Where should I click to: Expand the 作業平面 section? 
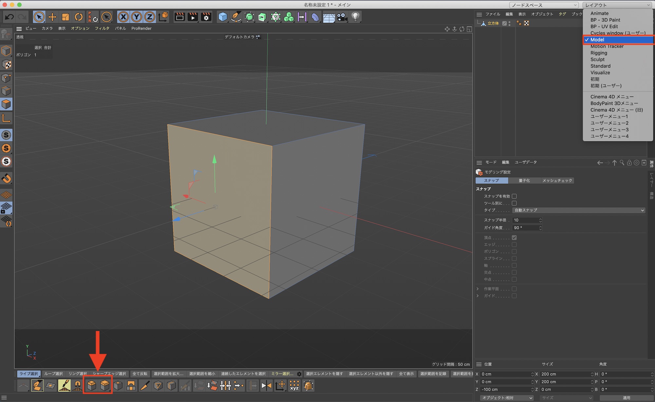point(477,289)
